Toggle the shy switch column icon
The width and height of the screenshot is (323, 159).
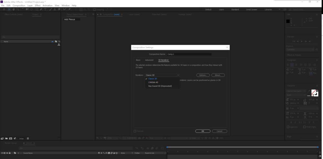click(99, 153)
